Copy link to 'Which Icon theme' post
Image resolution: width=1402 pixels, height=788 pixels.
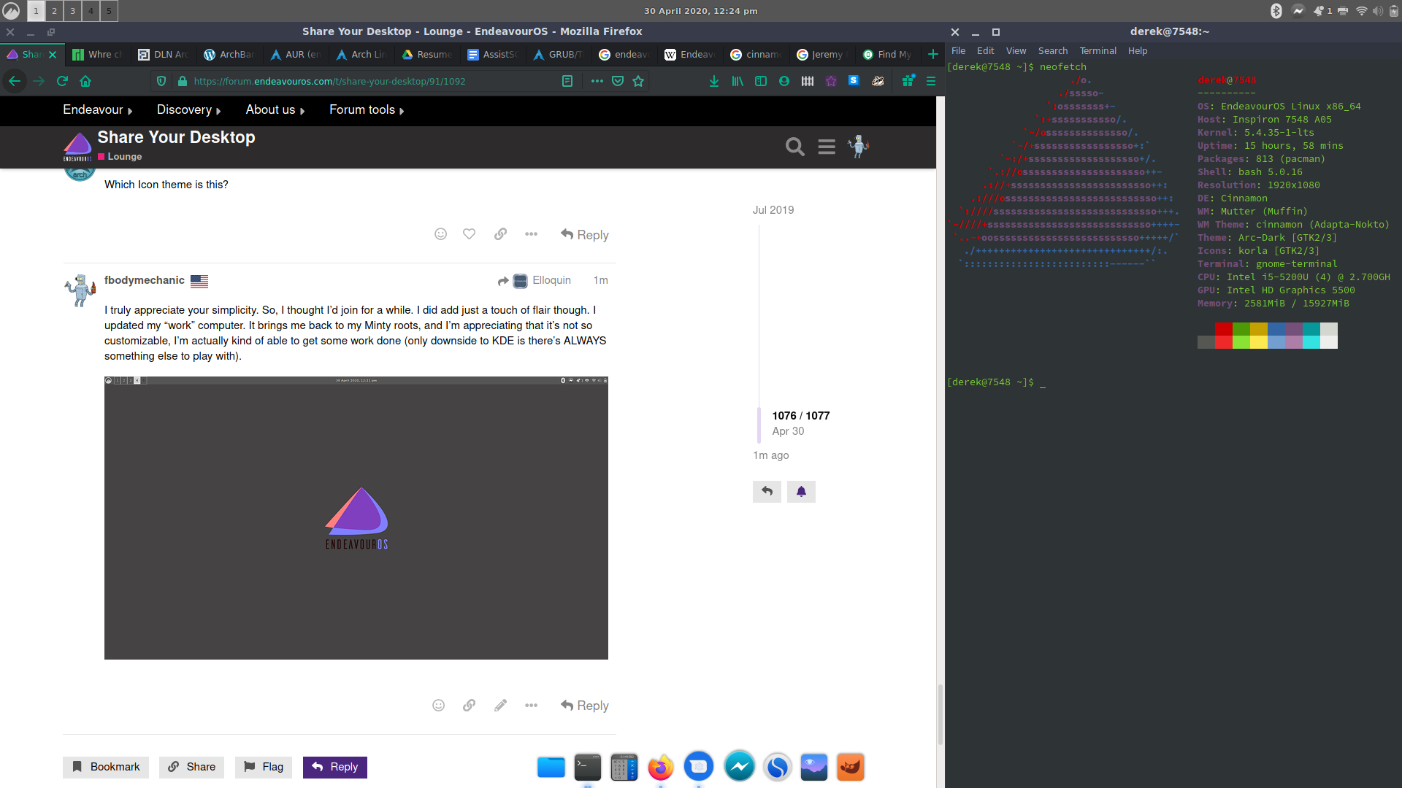[x=500, y=234]
